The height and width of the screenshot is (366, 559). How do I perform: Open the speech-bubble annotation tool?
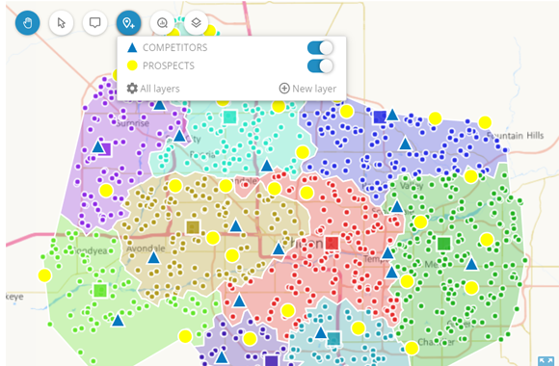tap(94, 23)
